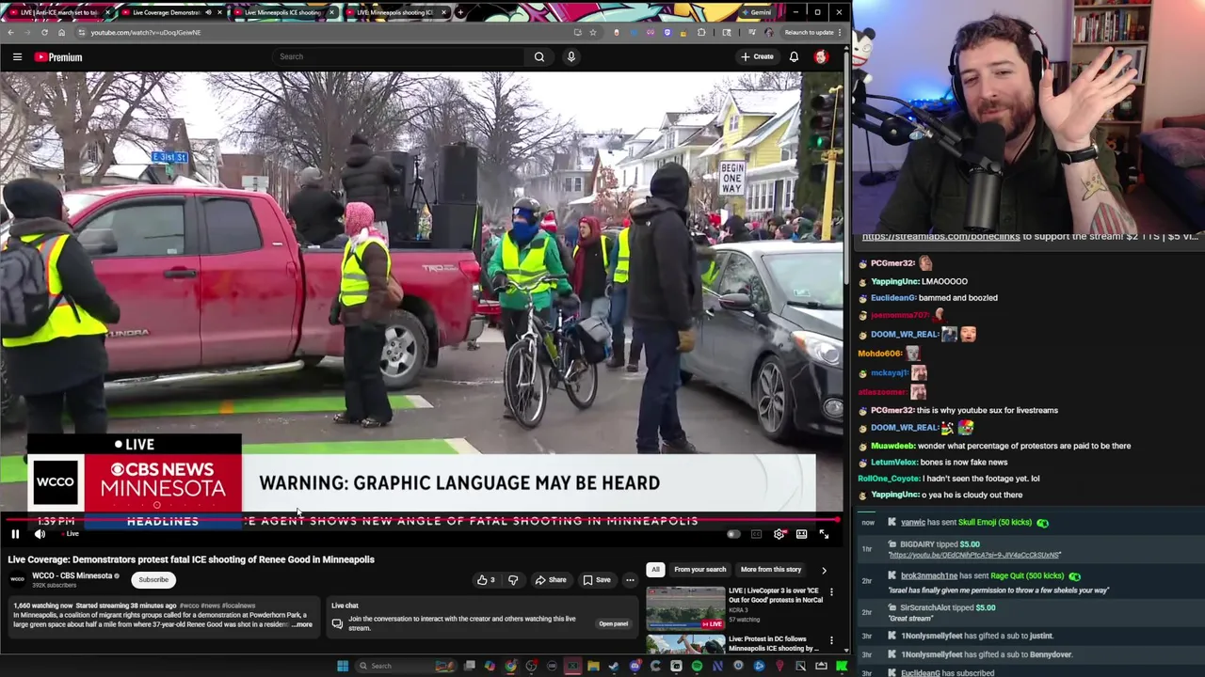
Task: Open more actions ellipsis under video
Action: [630, 580]
